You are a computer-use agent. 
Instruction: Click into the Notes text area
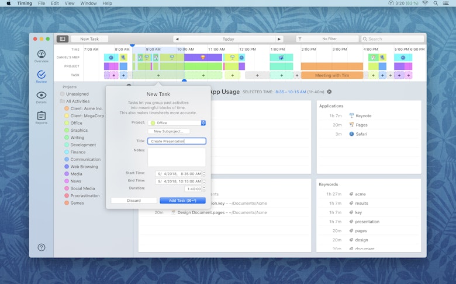click(x=177, y=157)
